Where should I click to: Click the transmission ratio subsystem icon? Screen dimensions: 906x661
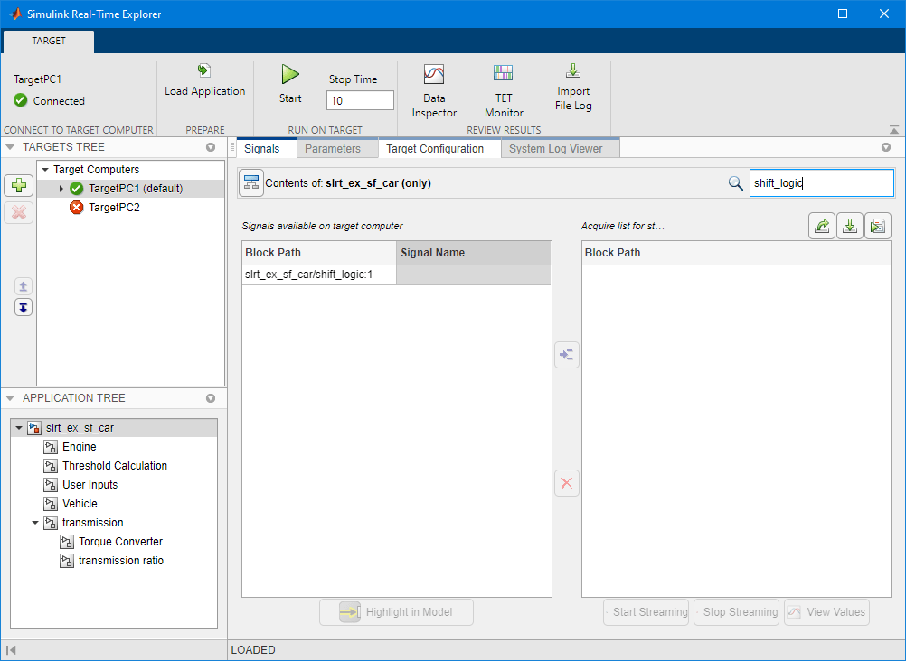tap(67, 561)
